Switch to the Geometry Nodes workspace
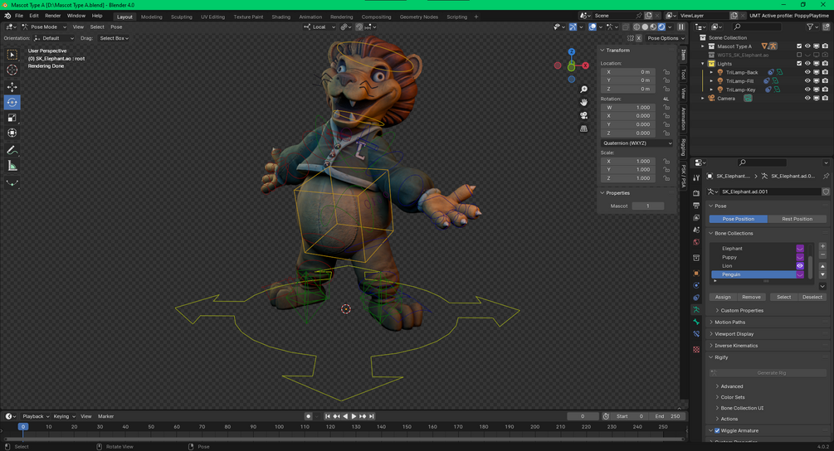 (x=418, y=17)
